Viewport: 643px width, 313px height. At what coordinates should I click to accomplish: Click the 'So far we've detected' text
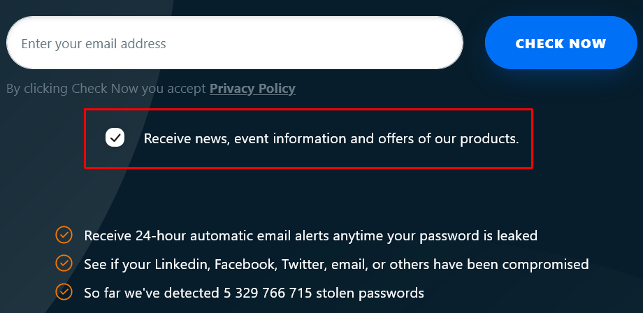click(149, 292)
